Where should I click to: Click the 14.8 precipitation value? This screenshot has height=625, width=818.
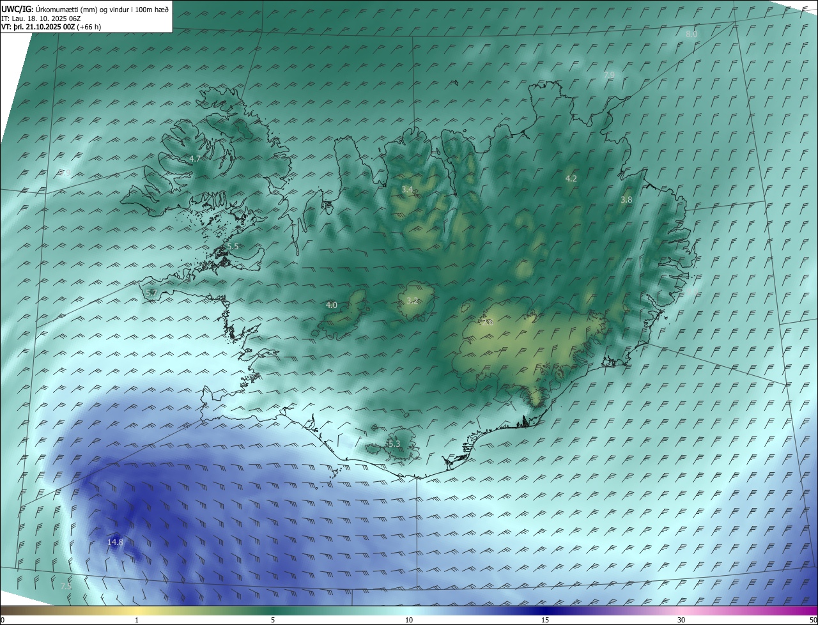(115, 542)
